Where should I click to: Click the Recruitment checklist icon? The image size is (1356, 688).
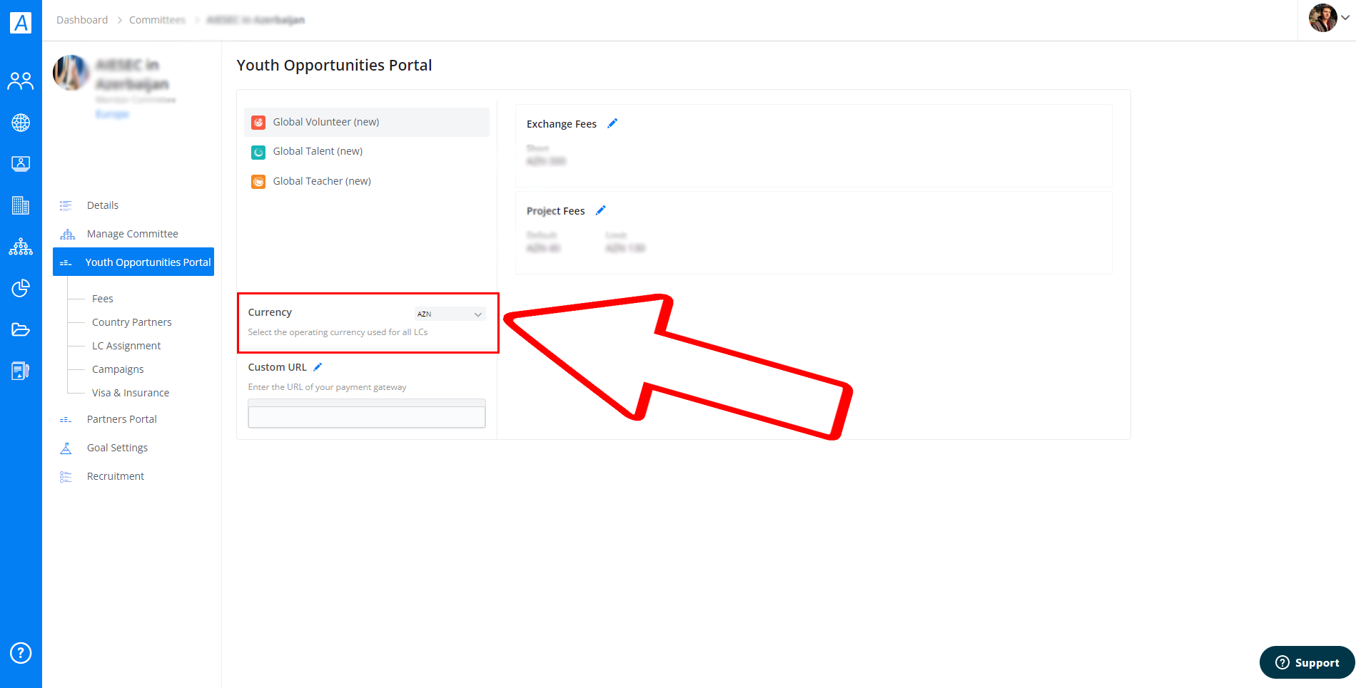66,476
